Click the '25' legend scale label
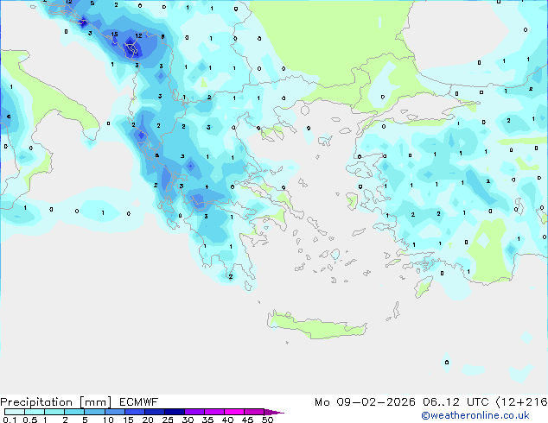This screenshot has height=423, width=548. pyautogui.click(x=168, y=420)
